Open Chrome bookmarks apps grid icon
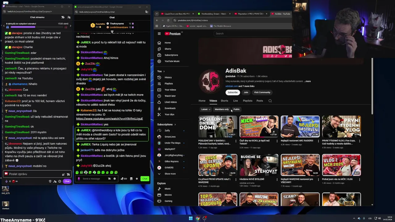The height and width of the screenshot is (222, 395). click(157, 26)
